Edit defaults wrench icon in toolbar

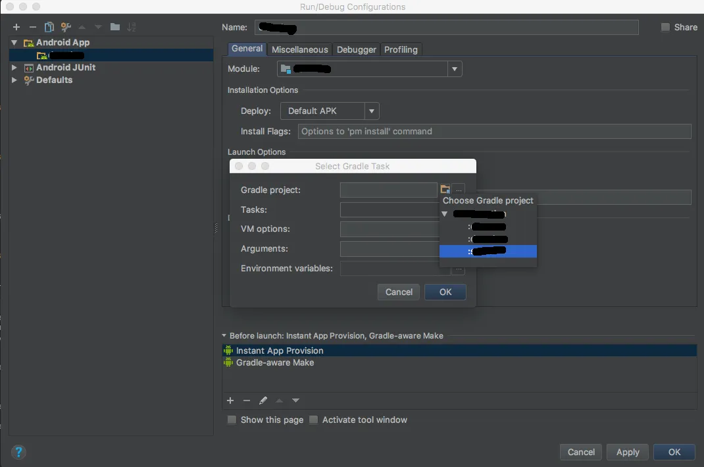(x=66, y=27)
